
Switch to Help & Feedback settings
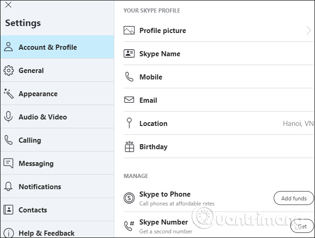(x=46, y=233)
